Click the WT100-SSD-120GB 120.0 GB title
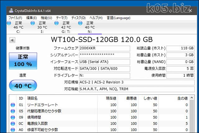Image resolution: width=199 pixels, height=133 pixels. click(102, 39)
